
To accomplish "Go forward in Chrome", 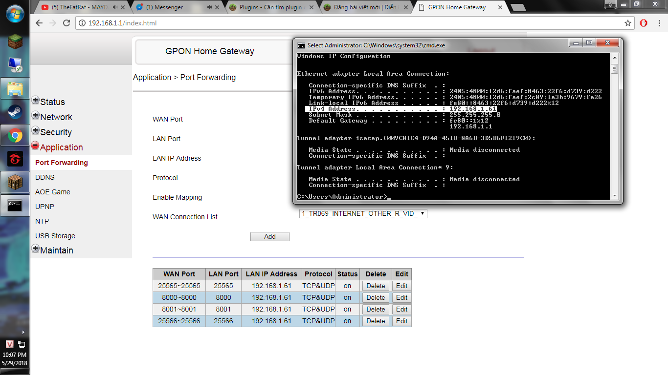I will click(x=53, y=23).
